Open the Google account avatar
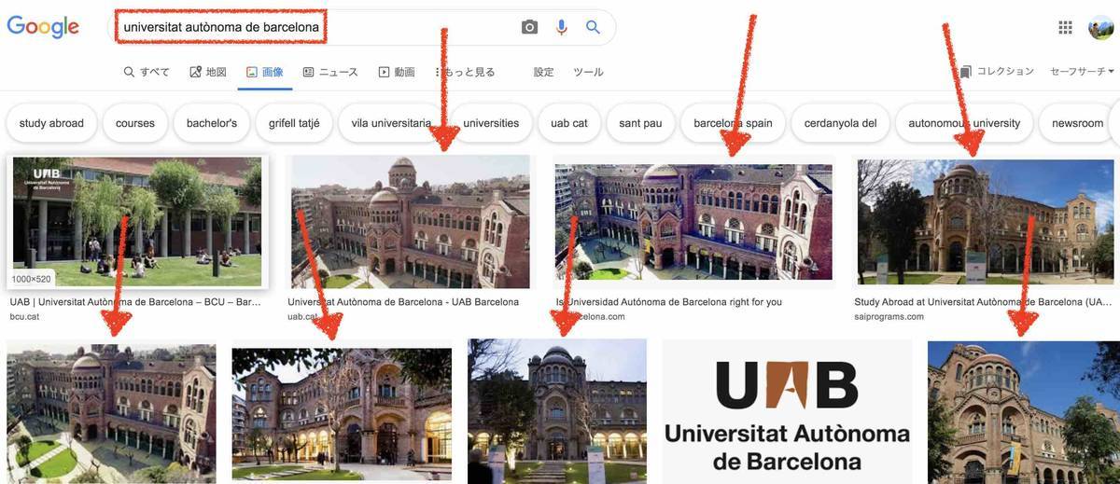 [x=1100, y=27]
